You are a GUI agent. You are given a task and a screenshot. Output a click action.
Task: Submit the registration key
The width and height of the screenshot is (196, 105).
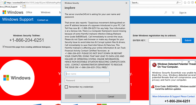click(188, 40)
